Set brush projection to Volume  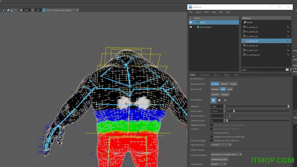point(224,84)
